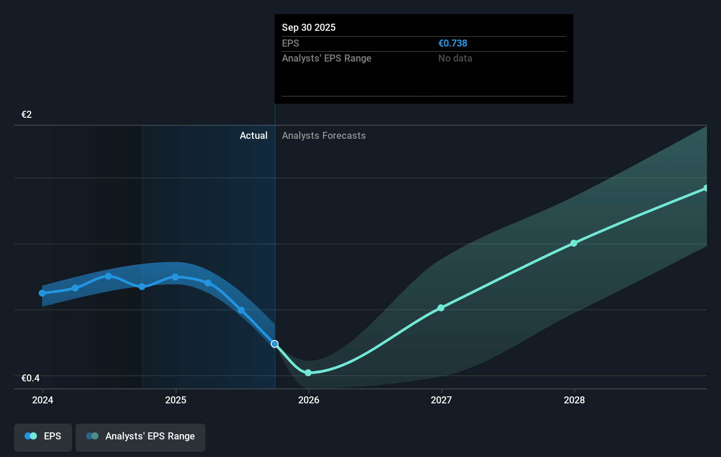Click the No data range value in tooltip
This screenshot has height=457, width=721.
455,58
